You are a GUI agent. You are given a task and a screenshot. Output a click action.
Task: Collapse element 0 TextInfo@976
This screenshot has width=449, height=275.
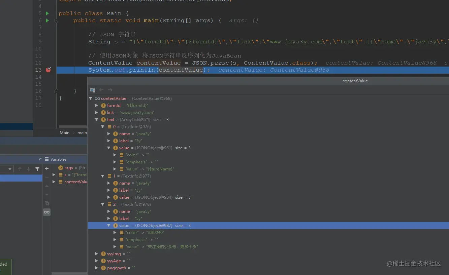103,127
